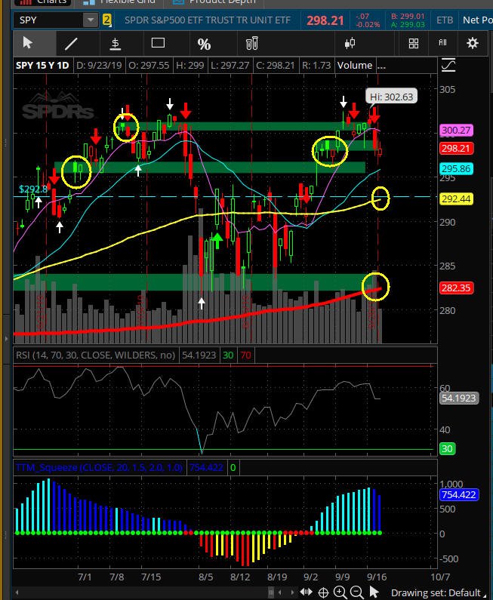Click the 8/5 date on the time axis

(205, 577)
